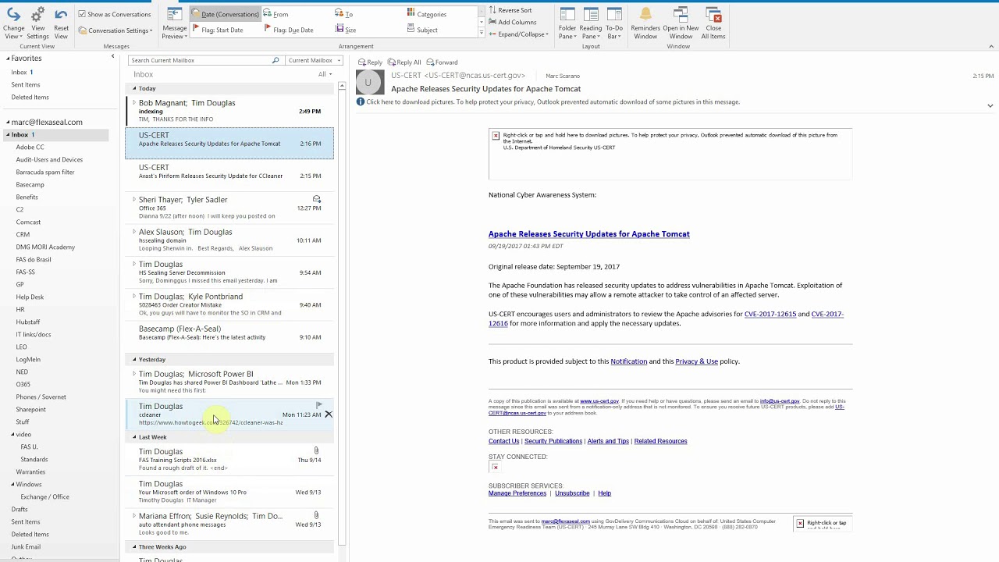Screen dimensions: 999x562
Task: Select the Help Desk folder
Action: coord(30,297)
